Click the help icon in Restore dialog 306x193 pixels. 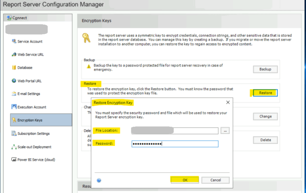click(99, 180)
